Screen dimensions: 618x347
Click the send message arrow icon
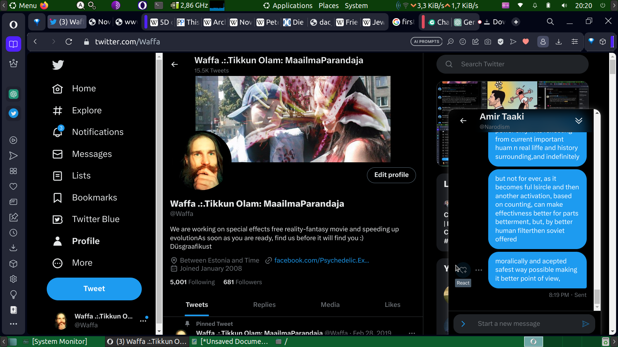click(x=586, y=324)
